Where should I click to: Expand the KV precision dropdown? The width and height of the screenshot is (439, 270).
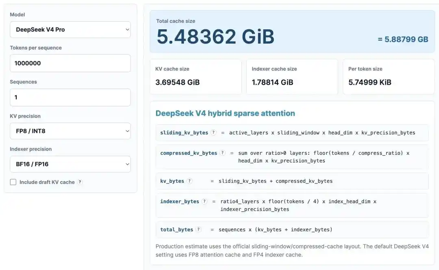pos(70,131)
